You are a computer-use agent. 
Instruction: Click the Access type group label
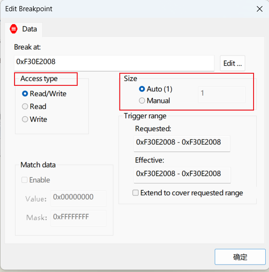pos(39,78)
